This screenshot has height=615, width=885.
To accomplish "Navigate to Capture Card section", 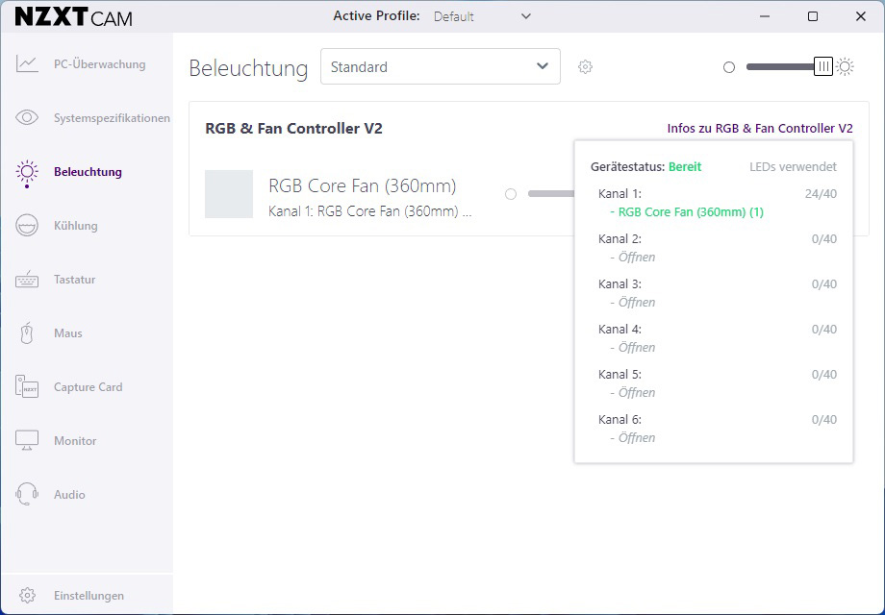I will click(x=88, y=387).
